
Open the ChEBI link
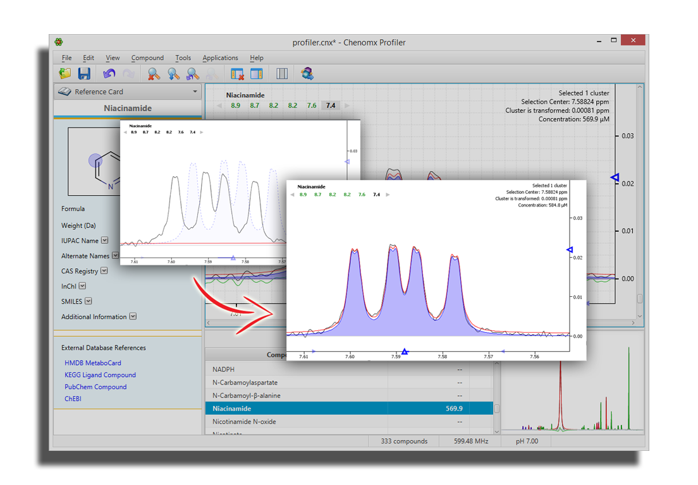73,398
